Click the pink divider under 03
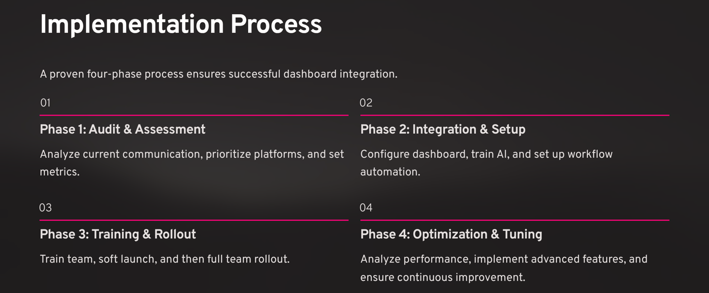 point(194,220)
